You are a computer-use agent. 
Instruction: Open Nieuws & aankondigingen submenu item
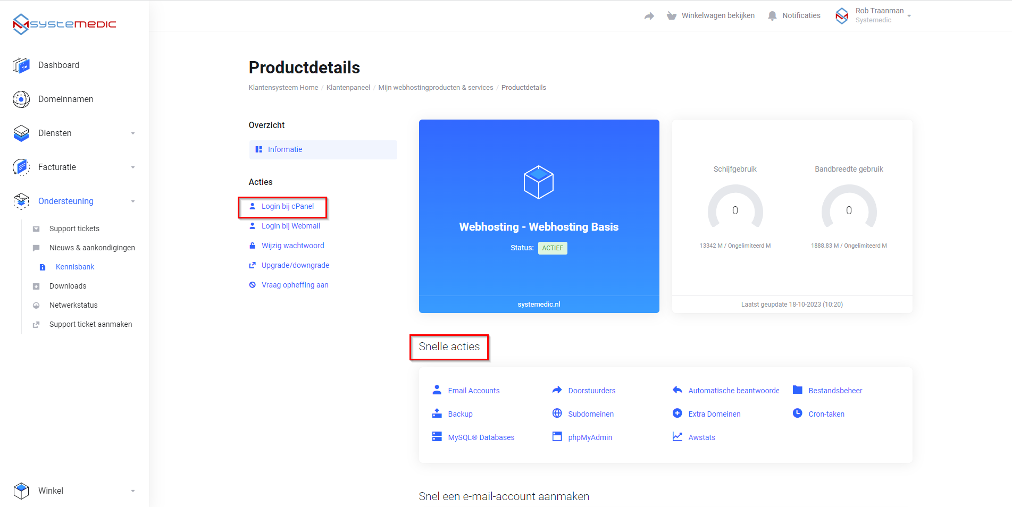[92, 248]
